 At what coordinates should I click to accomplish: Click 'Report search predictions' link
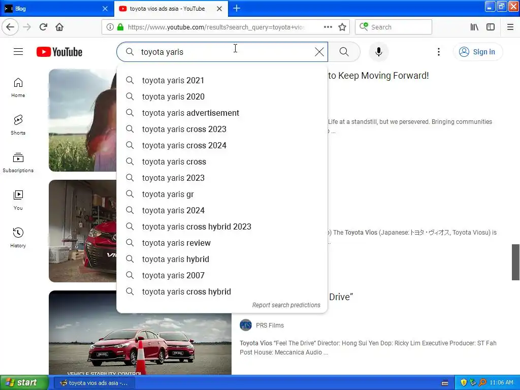[286, 305]
